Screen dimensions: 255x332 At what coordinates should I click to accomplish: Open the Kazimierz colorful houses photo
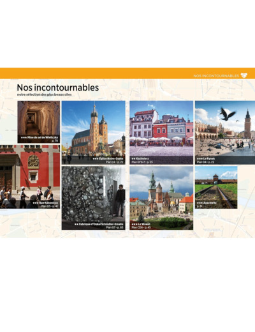click(161, 132)
